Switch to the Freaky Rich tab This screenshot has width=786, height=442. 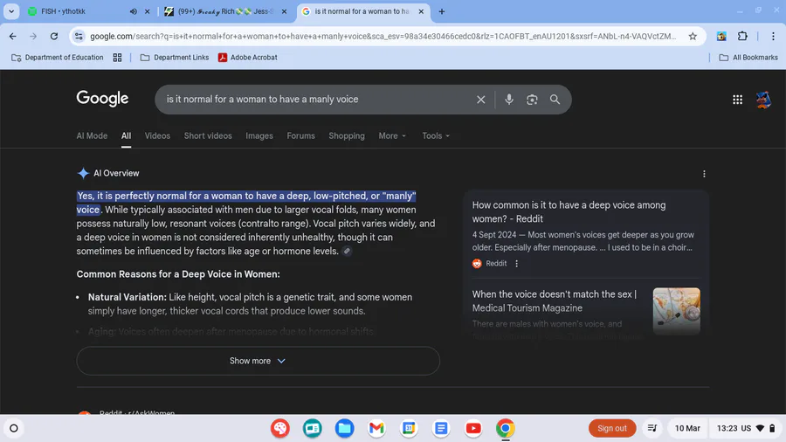pos(225,11)
